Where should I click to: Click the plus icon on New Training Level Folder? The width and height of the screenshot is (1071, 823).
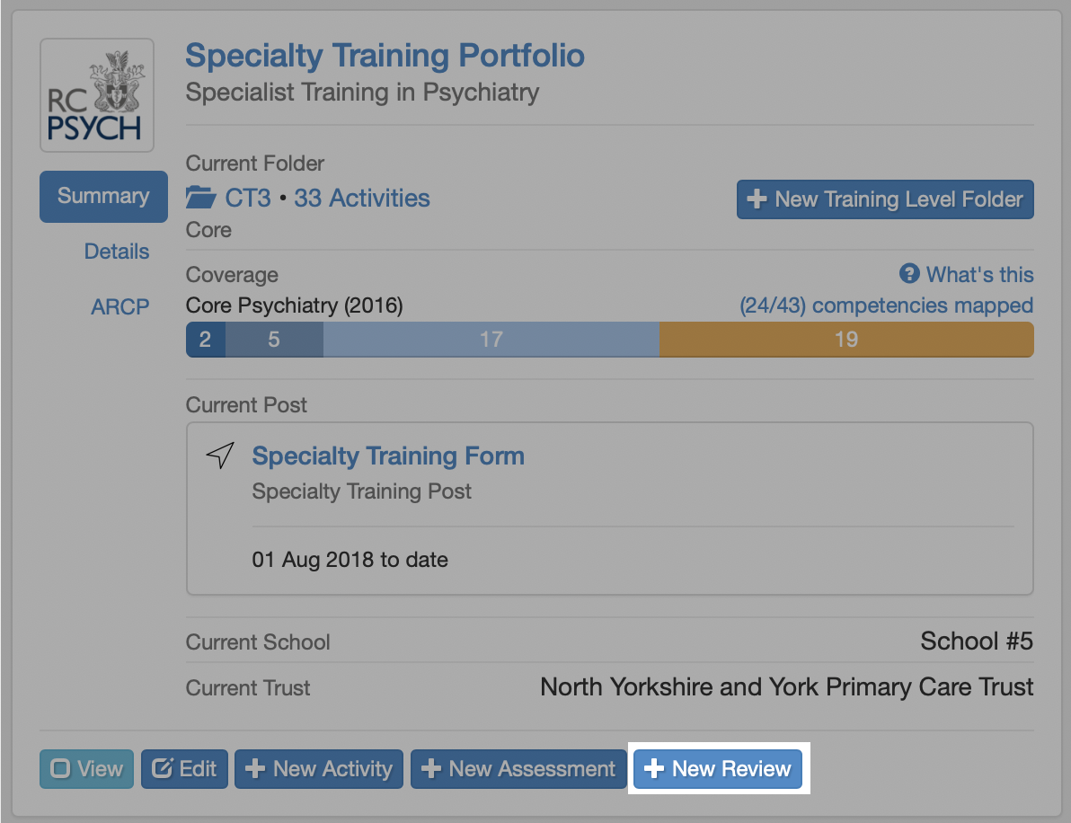pyautogui.click(x=757, y=199)
